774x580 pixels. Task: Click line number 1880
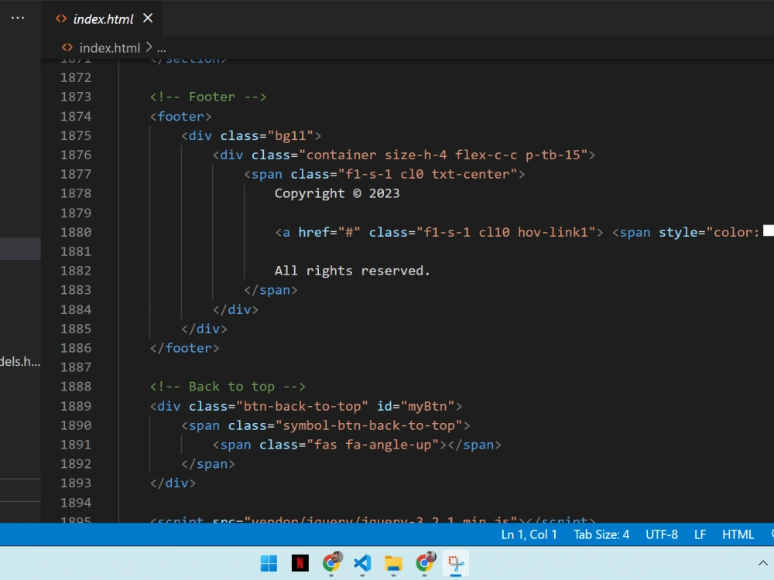pyautogui.click(x=76, y=232)
